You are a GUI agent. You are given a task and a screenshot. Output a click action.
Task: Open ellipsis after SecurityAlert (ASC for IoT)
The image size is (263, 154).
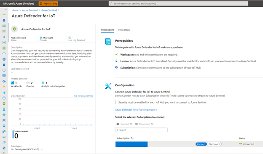(x=42, y=149)
